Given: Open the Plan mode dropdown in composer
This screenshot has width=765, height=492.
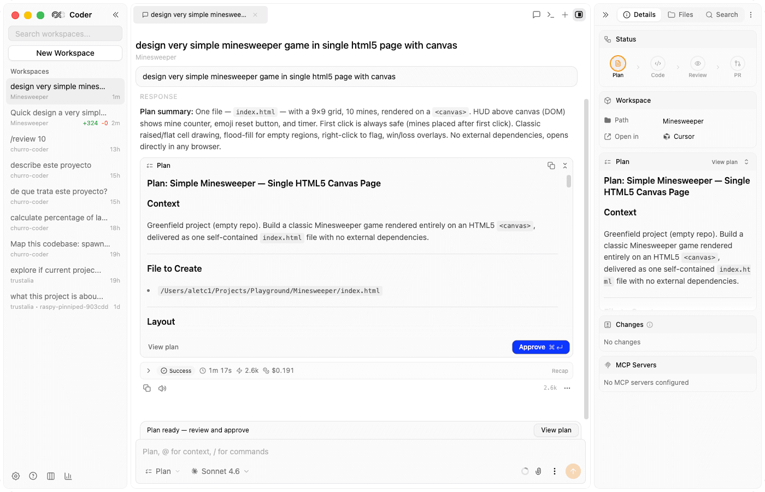Looking at the screenshot, I should [x=163, y=471].
